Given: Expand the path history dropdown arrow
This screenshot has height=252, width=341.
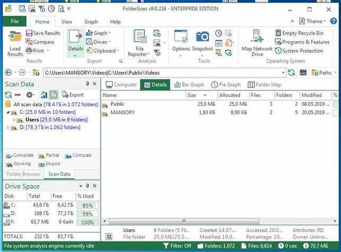Looking at the screenshot, I should tap(283, 73).
